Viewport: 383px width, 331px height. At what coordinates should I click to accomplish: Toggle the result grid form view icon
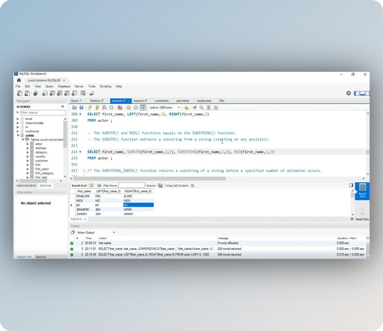[91, 186]
